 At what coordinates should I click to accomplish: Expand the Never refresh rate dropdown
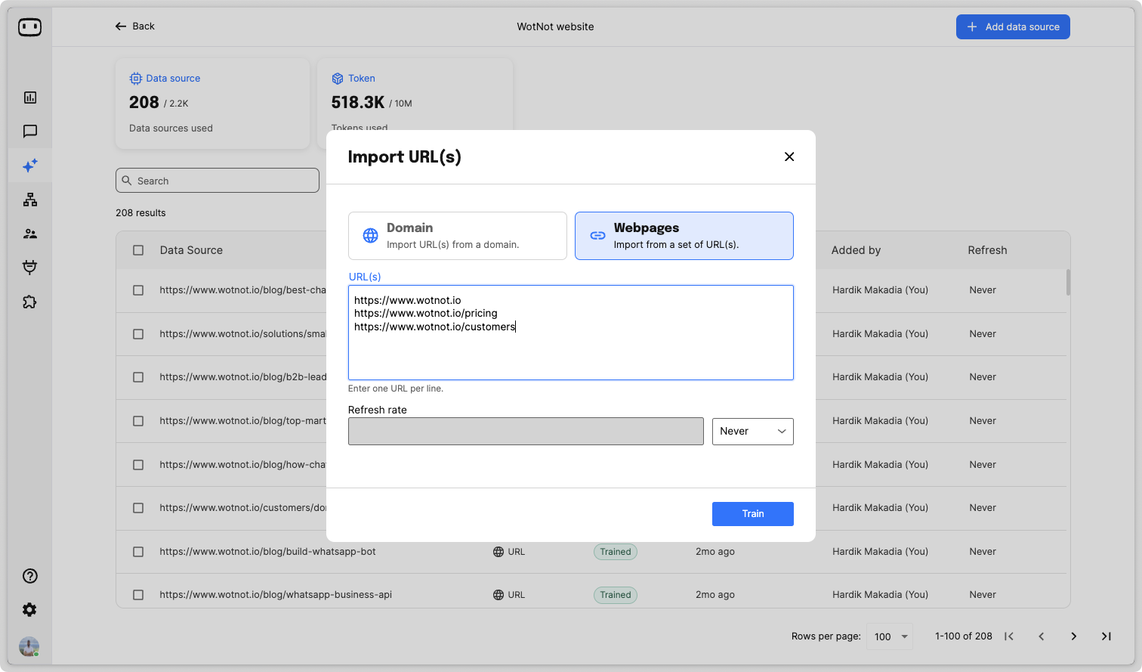[x=752, y=432]
